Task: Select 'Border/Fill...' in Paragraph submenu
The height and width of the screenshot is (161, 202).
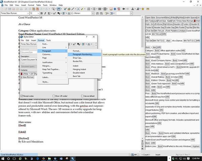Action: (x=85, y=61)
